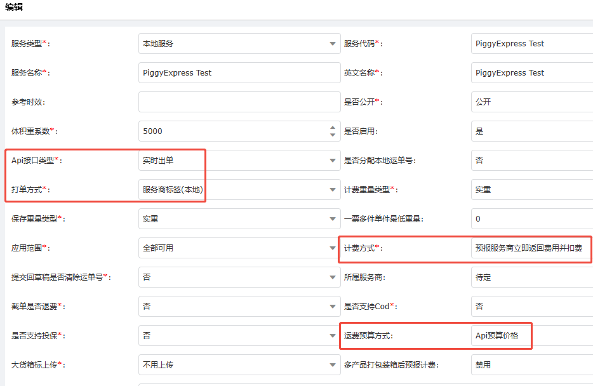Open the 是否支持投保 dropdown
The height and width of the screenshot is (386, 593).
click(239, 336)
